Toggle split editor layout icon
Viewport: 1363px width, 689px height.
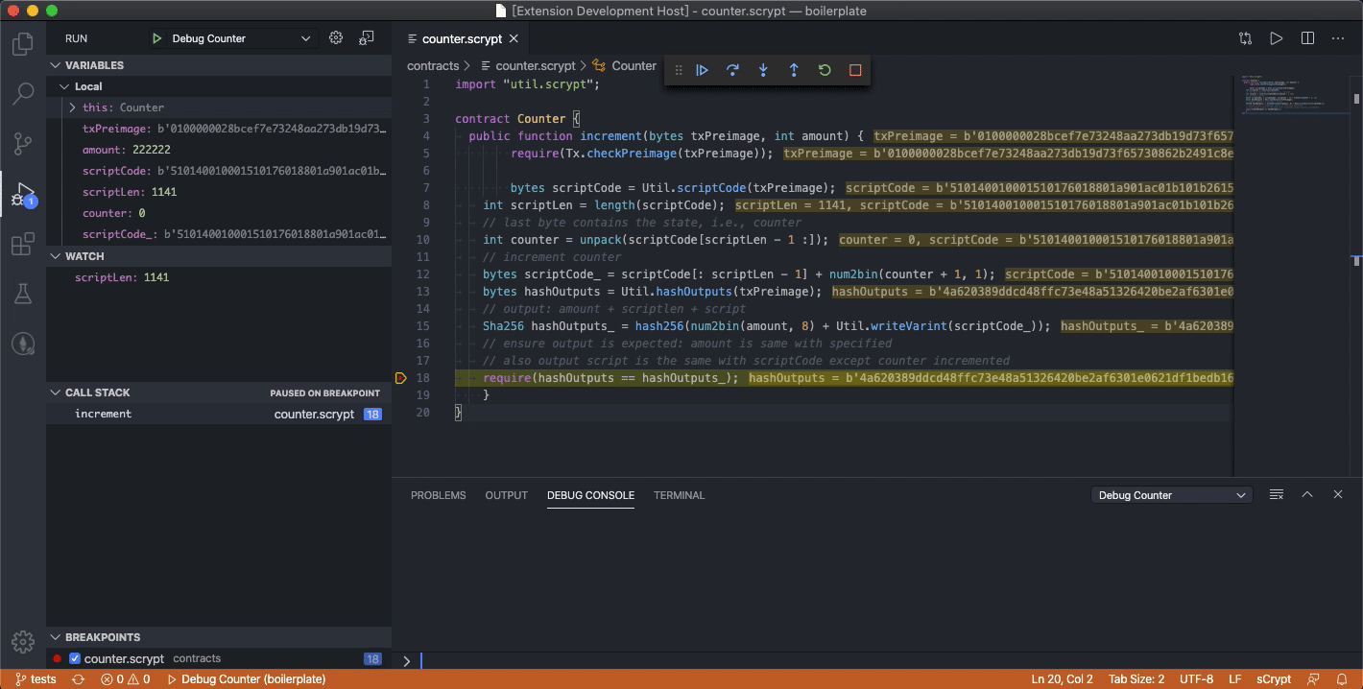pyautogui.click(x=1307, y=38)
